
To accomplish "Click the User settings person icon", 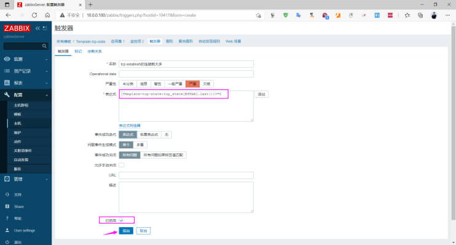I will pos(7,230).
